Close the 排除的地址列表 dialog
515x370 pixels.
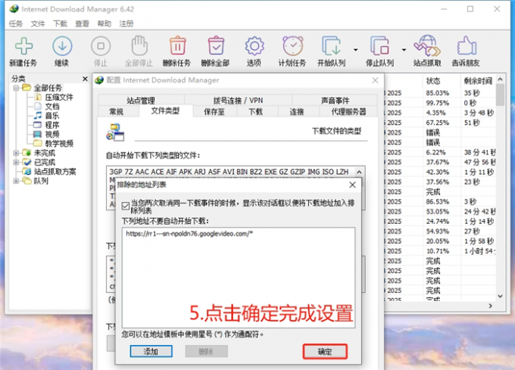pos(352,185)
